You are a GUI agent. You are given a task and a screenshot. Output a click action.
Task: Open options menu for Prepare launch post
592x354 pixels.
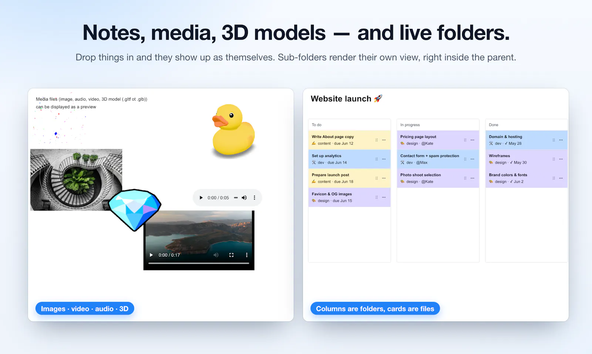tap(384, 178)
